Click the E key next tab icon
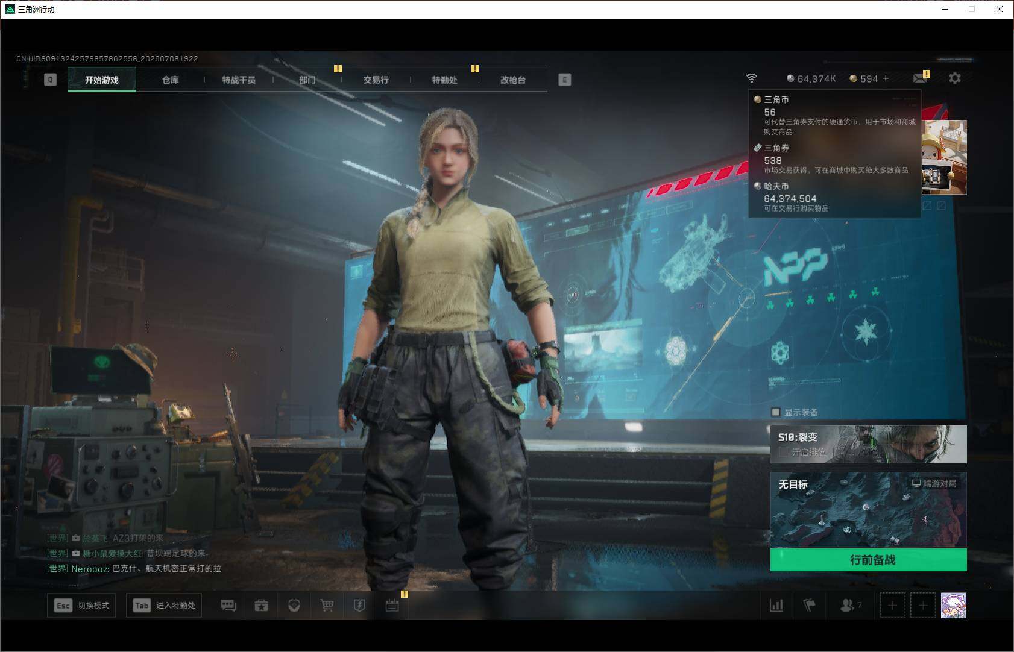 564,80
